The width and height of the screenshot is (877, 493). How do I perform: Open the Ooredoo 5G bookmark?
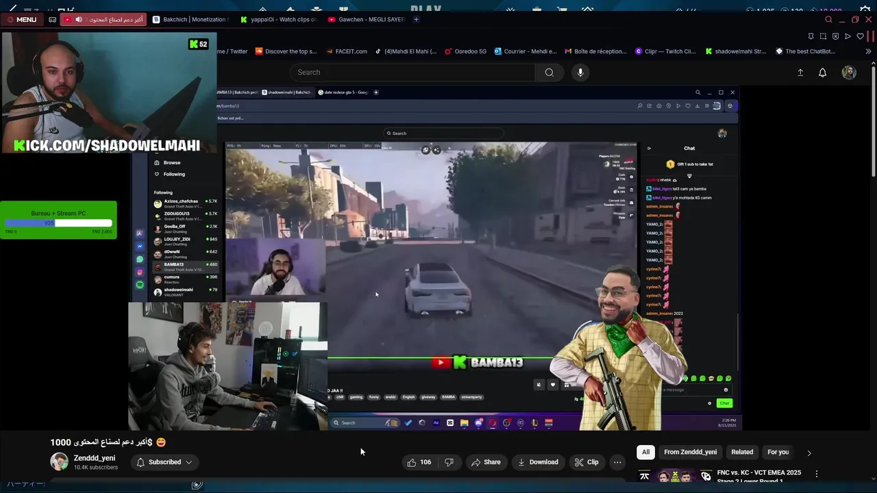click(x=465, y=51)
